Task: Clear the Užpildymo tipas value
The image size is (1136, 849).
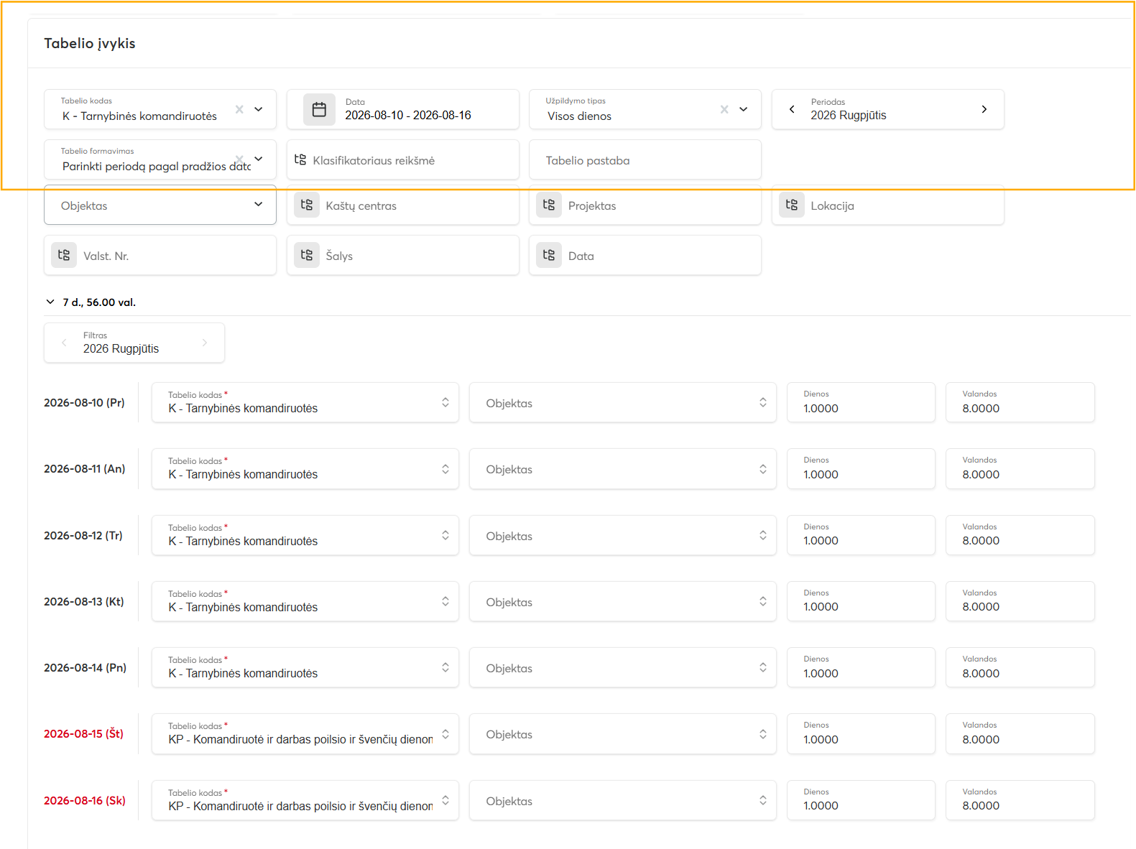Action: pyautogui.click(x=724, y=109)
